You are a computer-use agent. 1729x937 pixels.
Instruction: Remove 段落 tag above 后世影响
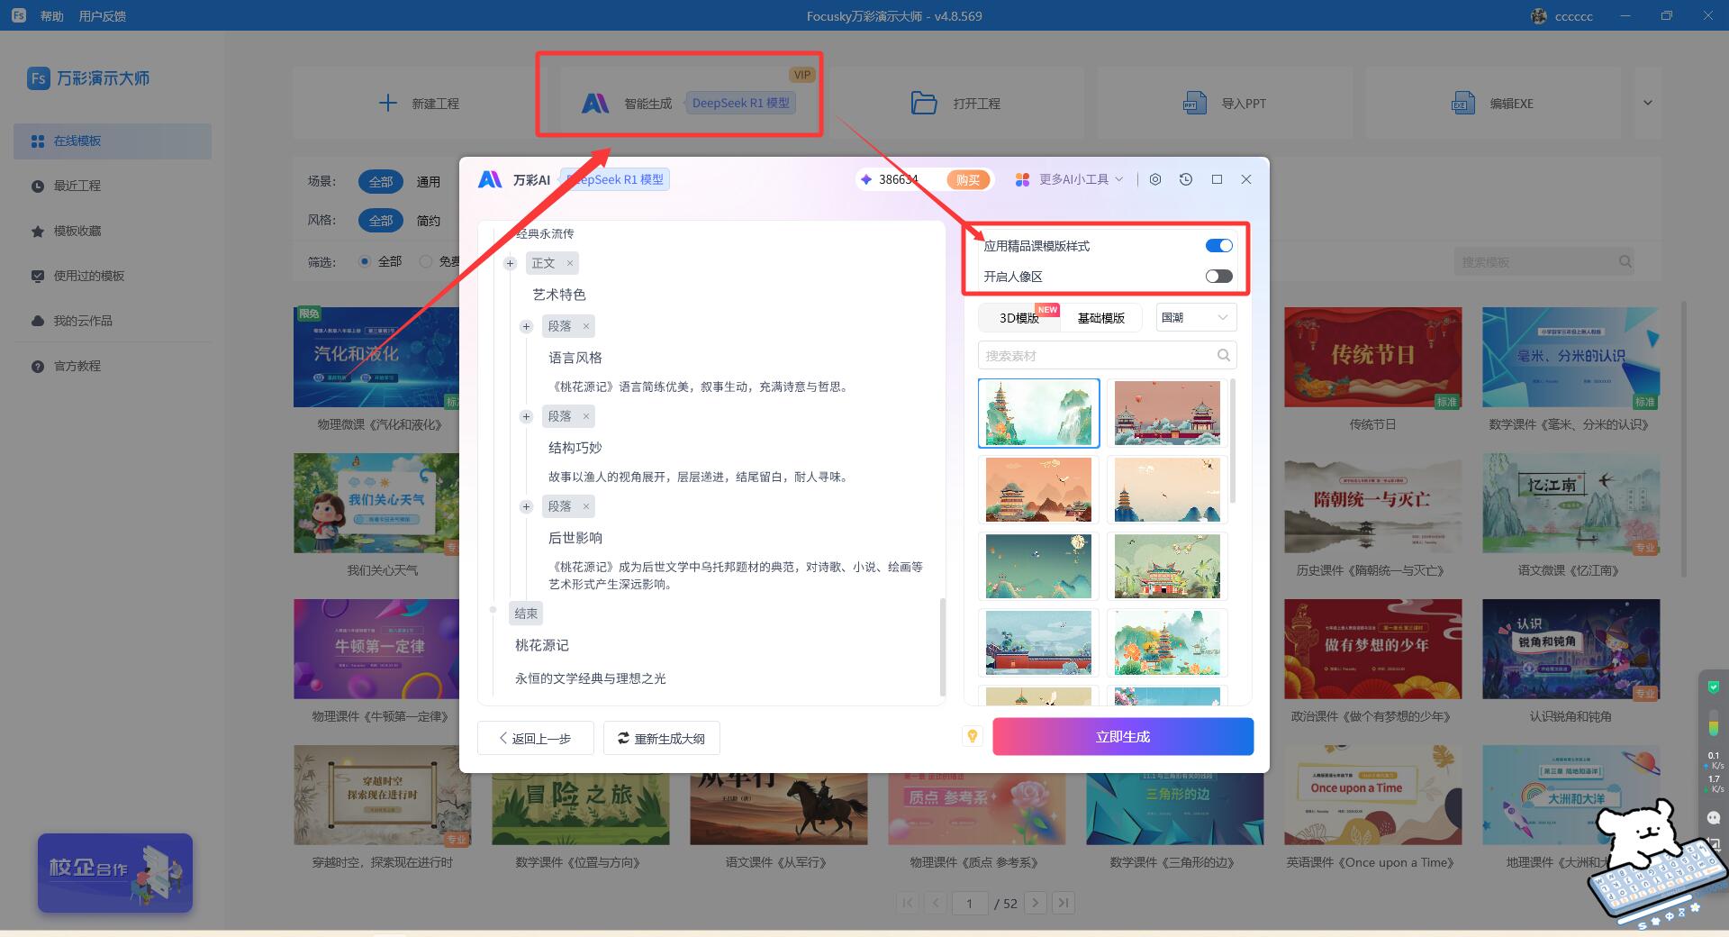[x=586, y=506]
